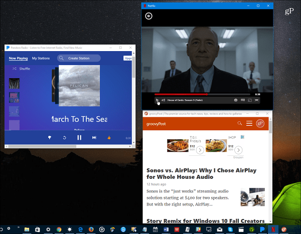This screenshot has height=234, width=301.
Task: Skip to next Pandora track
Action: [x=94, y=137]
